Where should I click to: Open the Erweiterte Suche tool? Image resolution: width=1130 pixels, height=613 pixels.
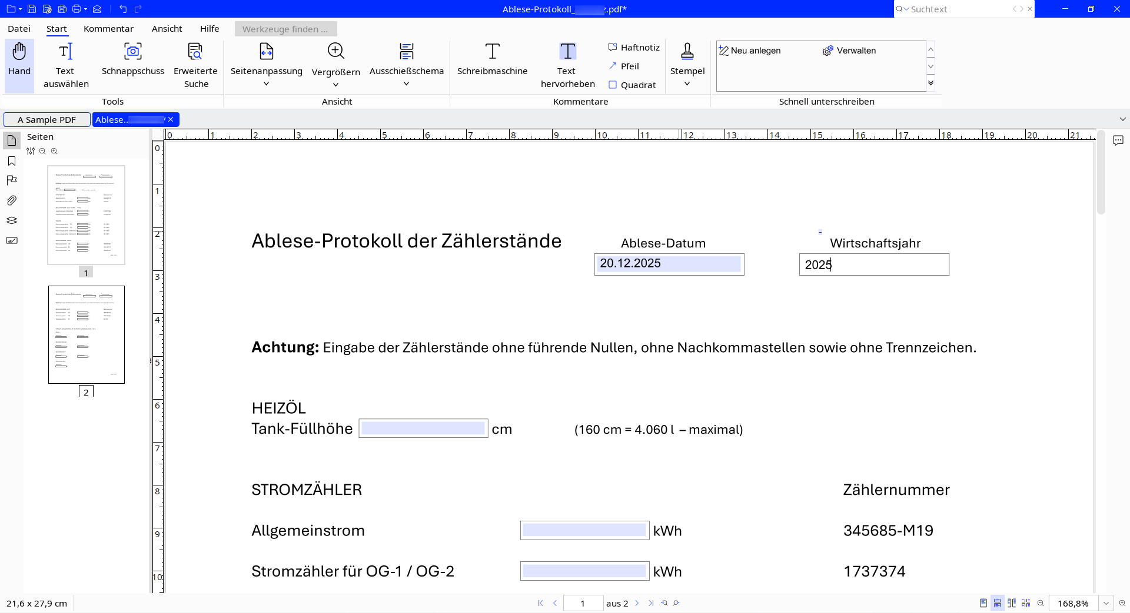[195, 65]
